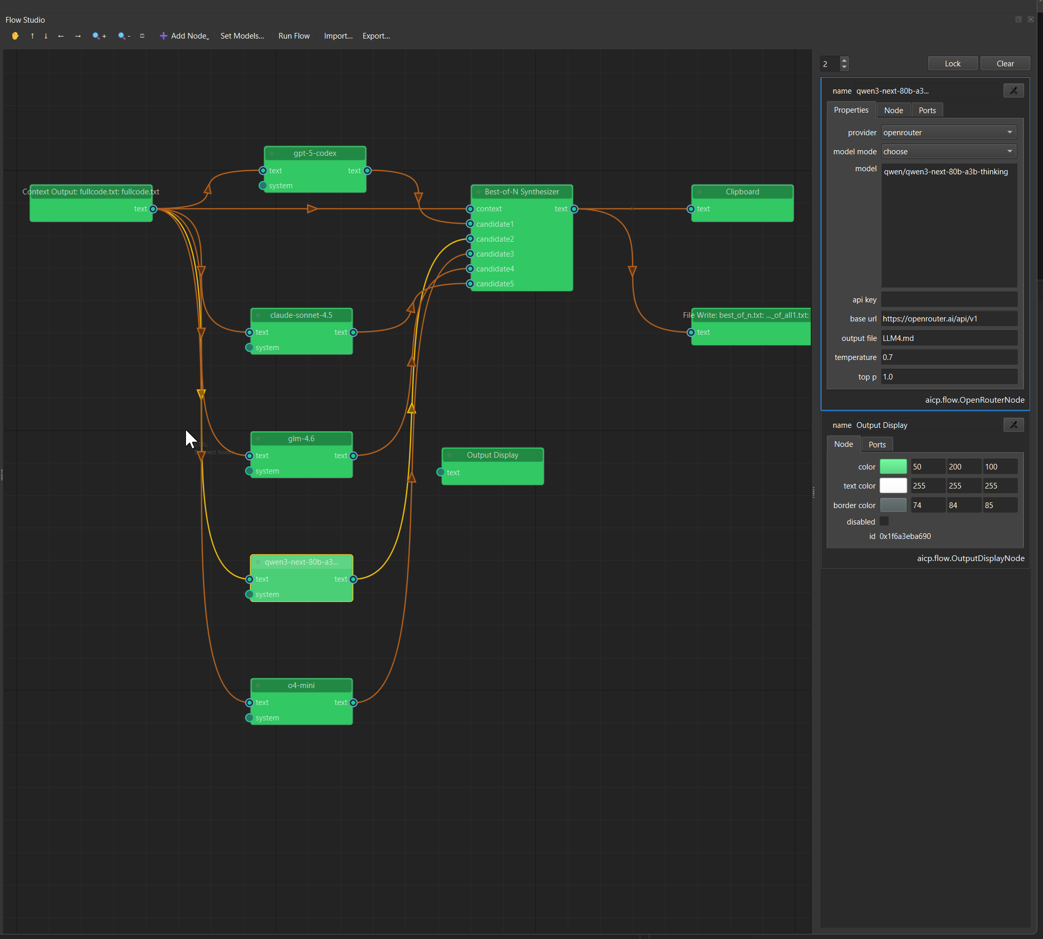Unpin the Output Display properties panel

click(1013, 425)
